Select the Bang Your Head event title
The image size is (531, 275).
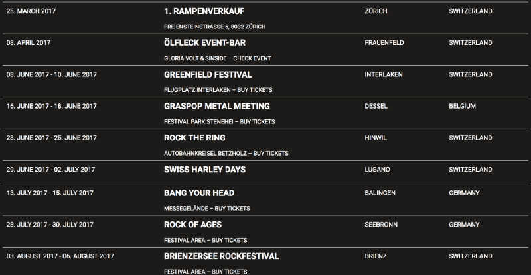(x=199, y=193)
